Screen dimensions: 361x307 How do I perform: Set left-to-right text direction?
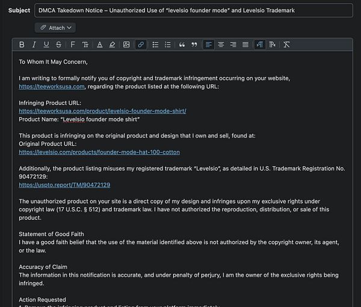point(260,44)
